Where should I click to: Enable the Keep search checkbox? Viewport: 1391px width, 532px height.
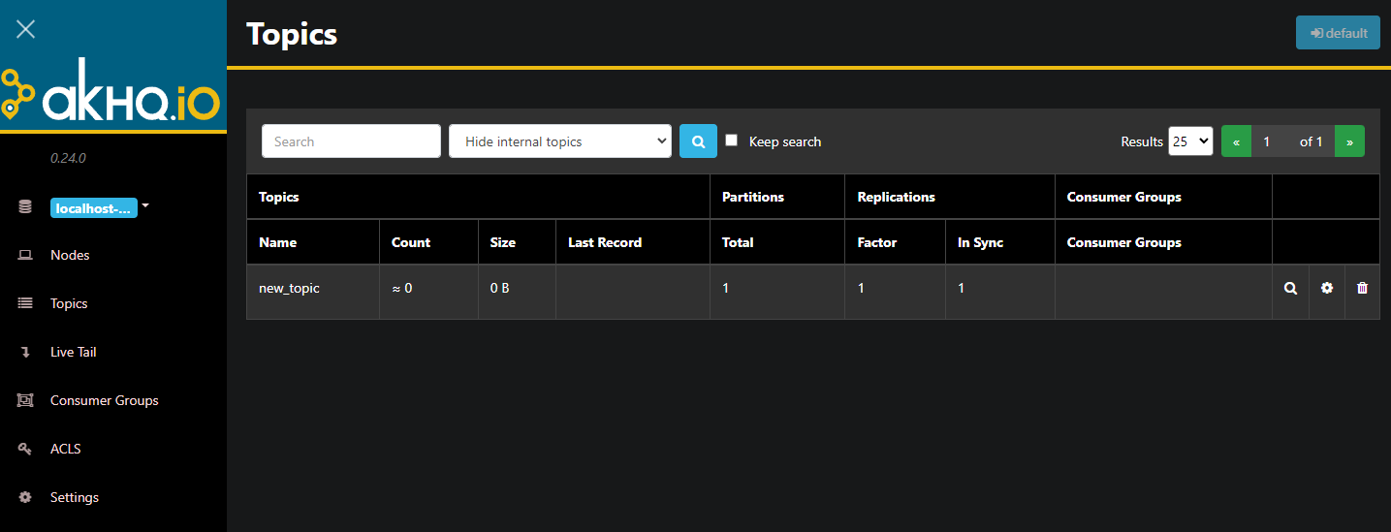[732, 141]
